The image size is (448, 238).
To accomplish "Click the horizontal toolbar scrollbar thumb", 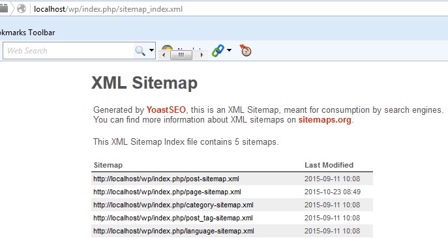I will coord(181,55).
